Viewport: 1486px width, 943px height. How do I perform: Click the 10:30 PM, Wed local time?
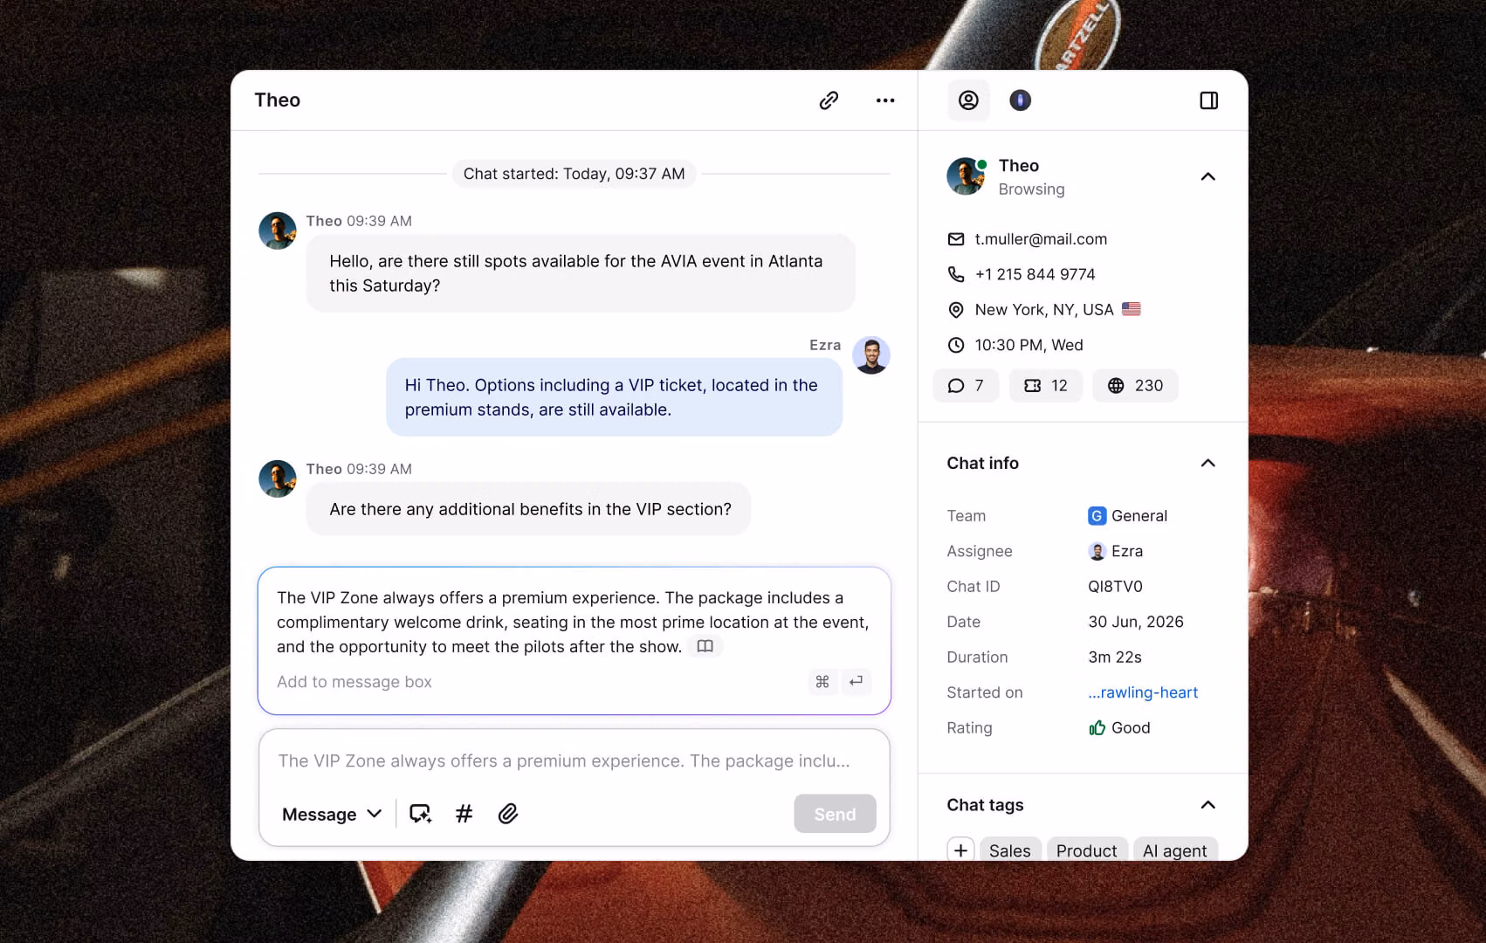(x=1029, y=345)
